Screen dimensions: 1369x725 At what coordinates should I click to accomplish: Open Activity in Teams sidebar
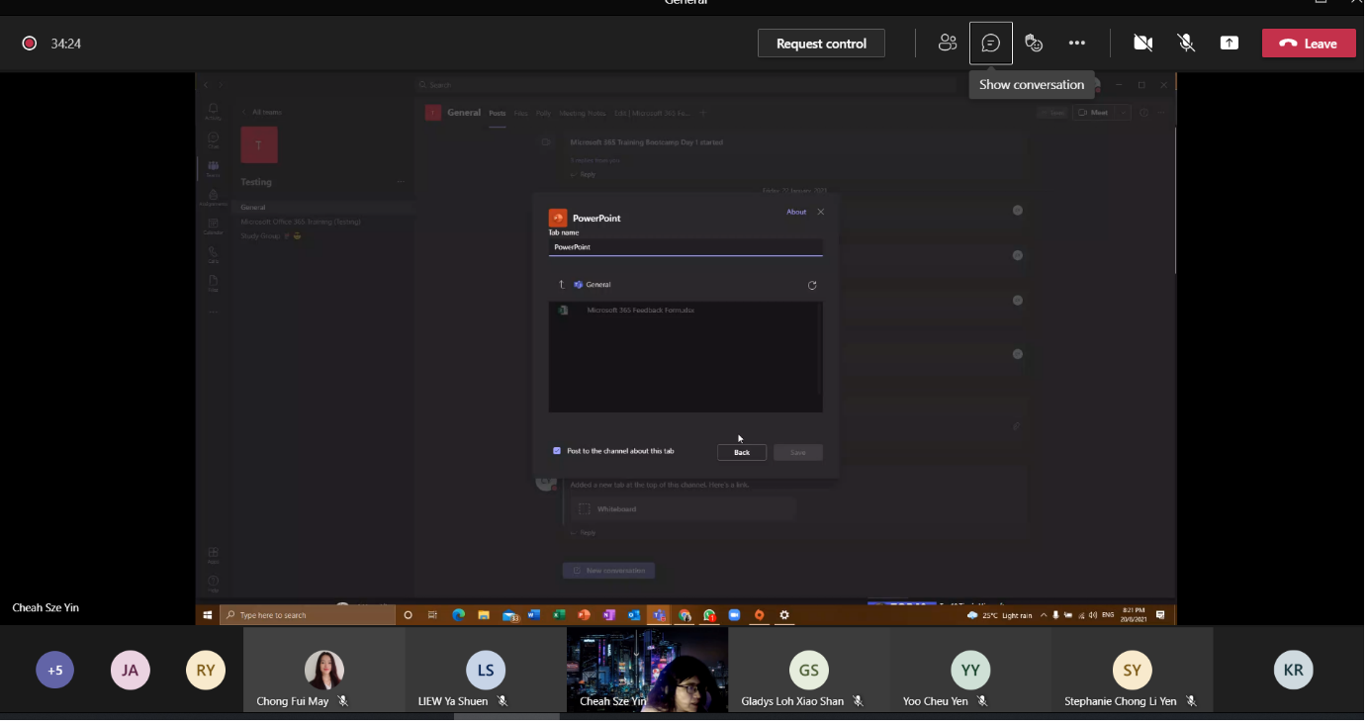[213, 111]
